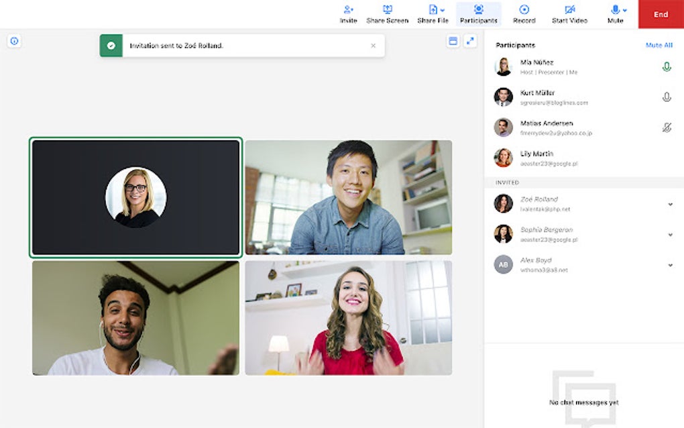Image resolution: width=684 pixels, height=428 pixels.
Task: Select the Invite icon in the toolbar
Action: click(x=348, y=10)
